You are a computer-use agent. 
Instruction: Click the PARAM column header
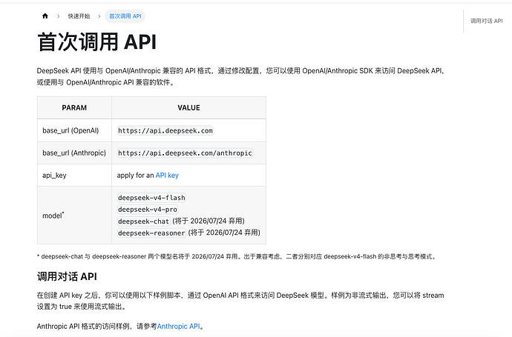(x=74, y=108)
